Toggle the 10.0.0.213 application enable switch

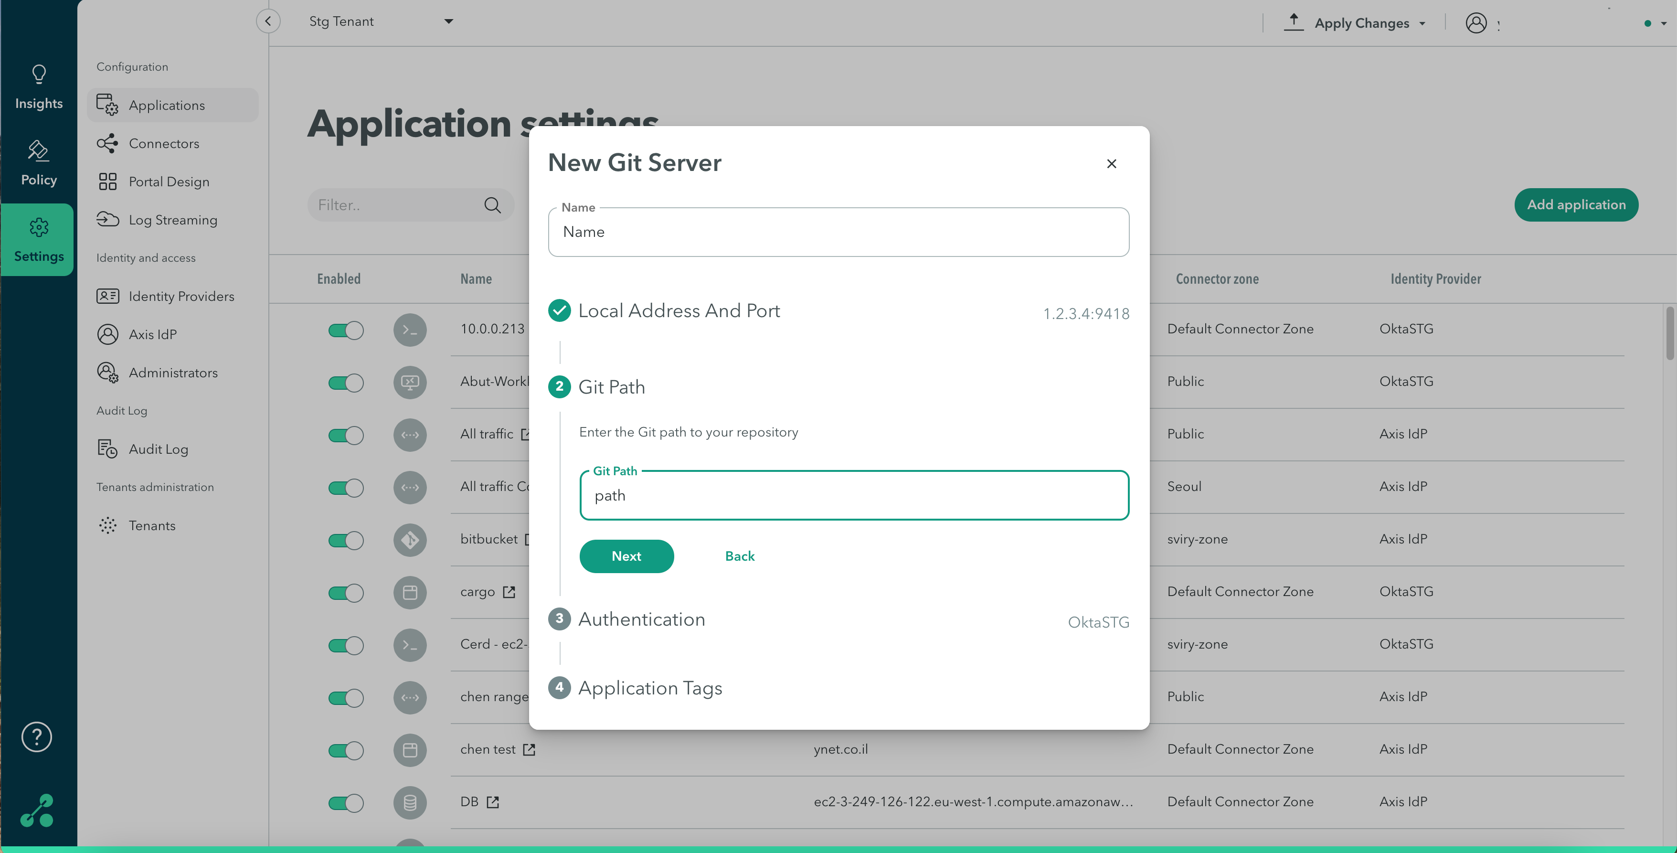pos(345,329)
